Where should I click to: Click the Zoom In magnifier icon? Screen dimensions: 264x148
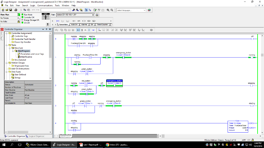click(108, 10)
